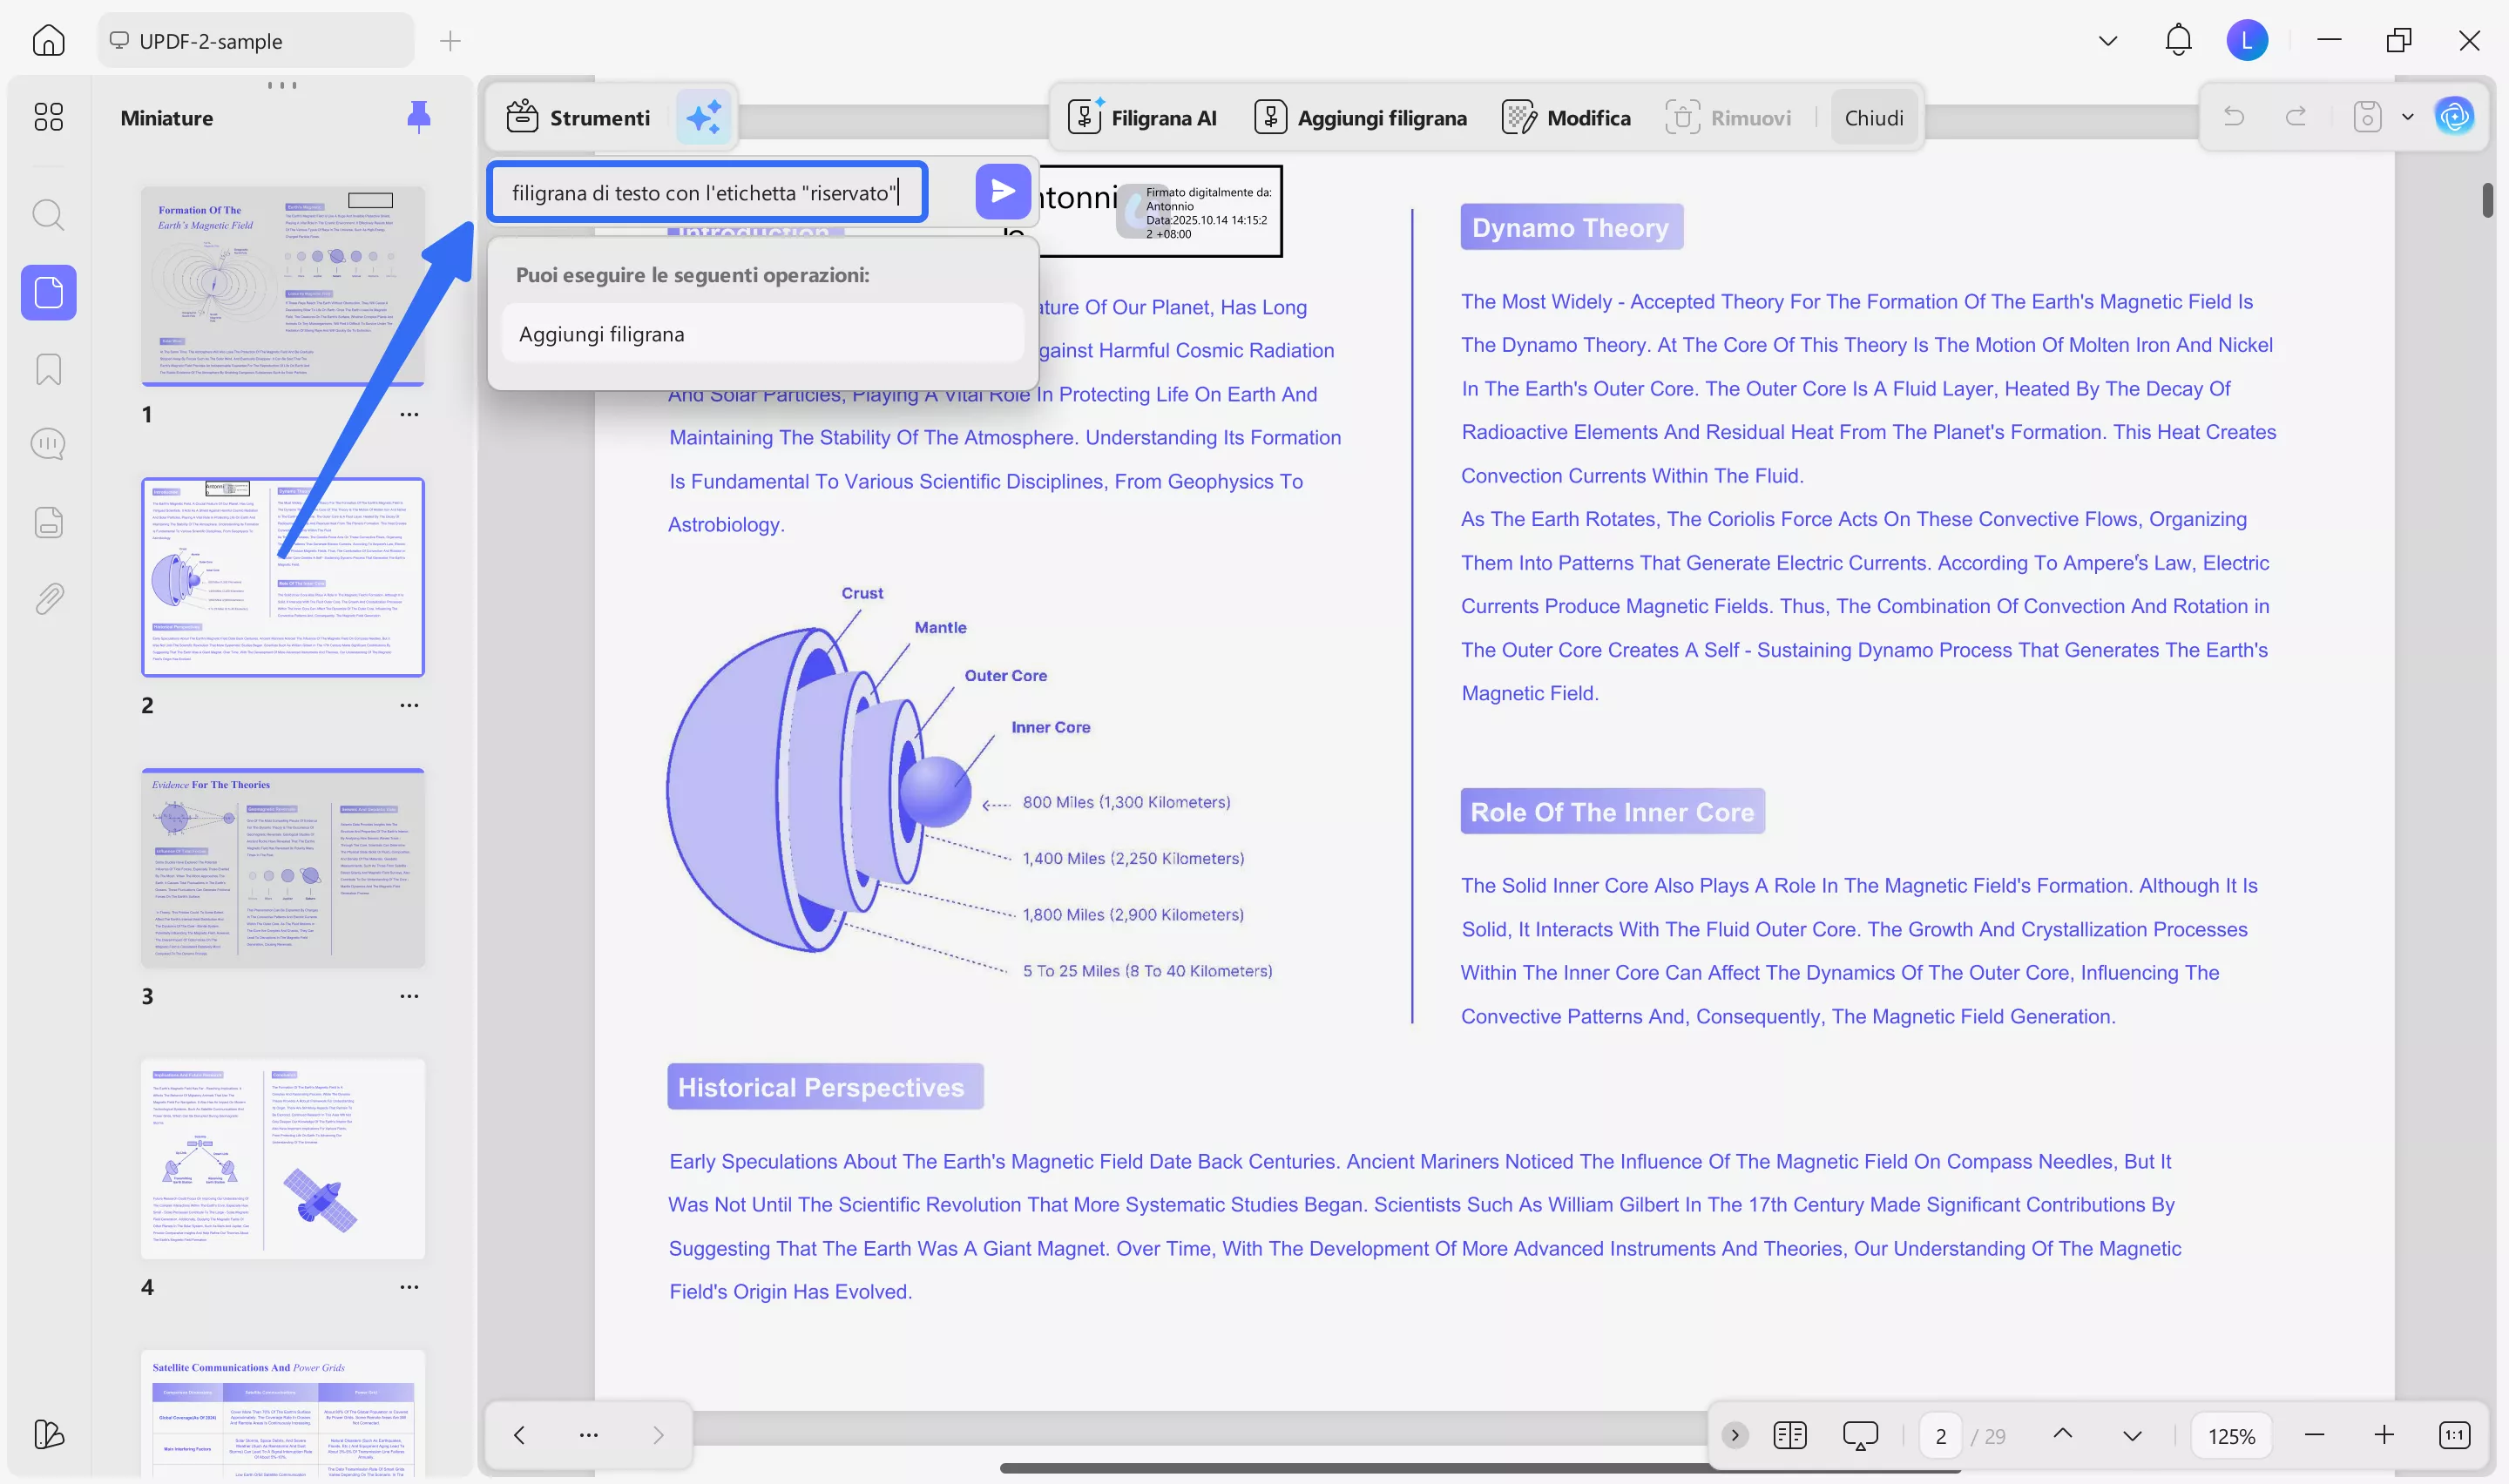Toggle the pin on Miniature panel
This screenshot has height=1484, width=2509.
tap(418, 117)
